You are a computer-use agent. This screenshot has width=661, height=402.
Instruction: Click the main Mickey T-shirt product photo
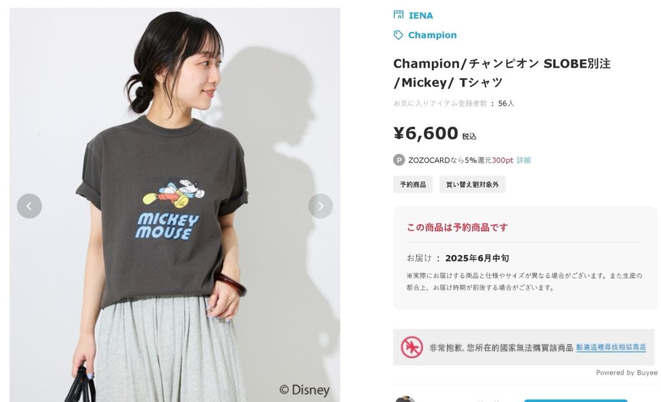(x=174, y=205)
